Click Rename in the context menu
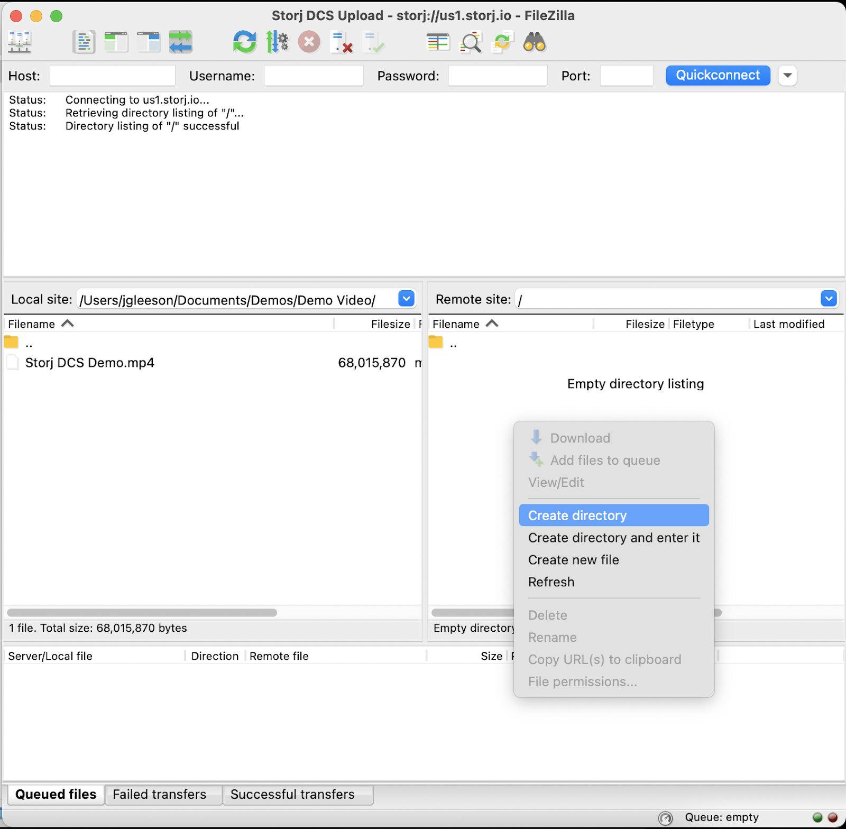846x829 pixels. [x=614, y=638]
